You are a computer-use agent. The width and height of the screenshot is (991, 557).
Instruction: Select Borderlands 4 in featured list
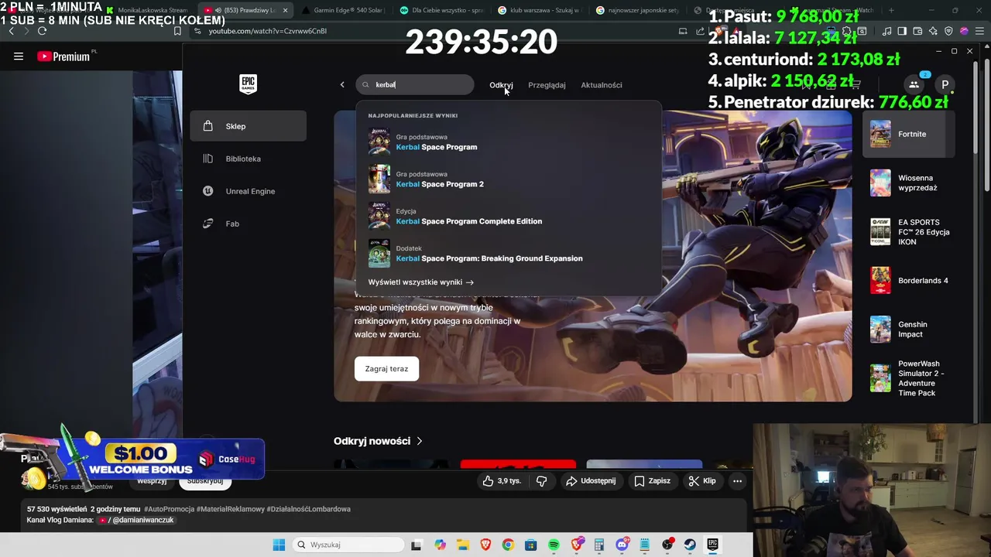[909, 281]
